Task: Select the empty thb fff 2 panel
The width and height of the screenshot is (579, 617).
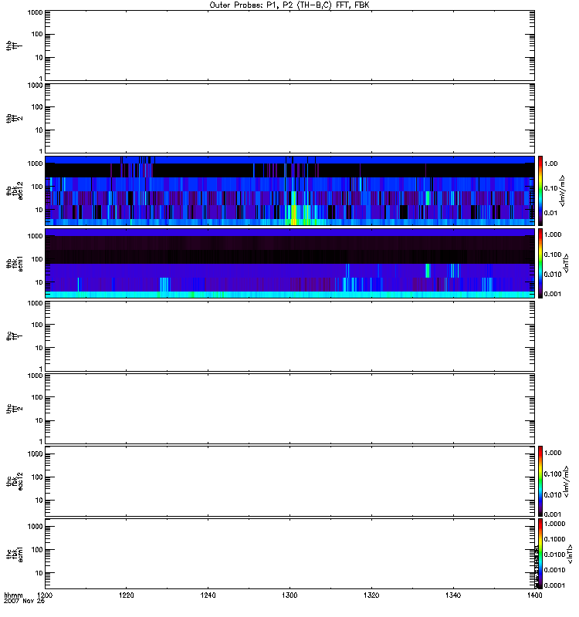Action: 289,117
